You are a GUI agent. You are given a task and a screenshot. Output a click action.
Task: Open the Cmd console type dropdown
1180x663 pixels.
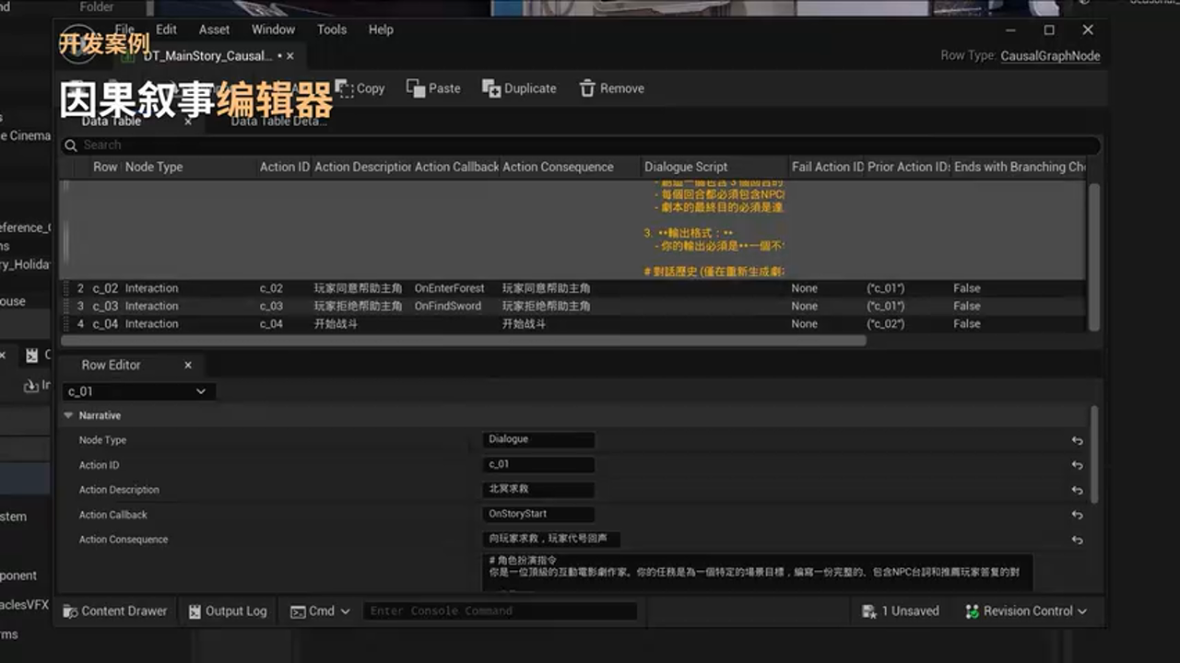click(x=320, y=611)
